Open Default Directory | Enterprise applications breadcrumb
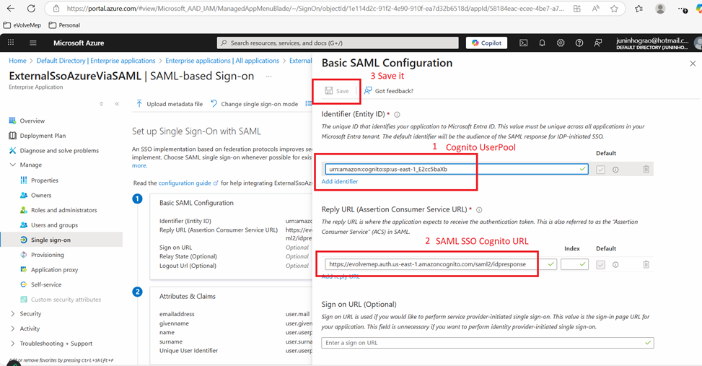 [x=96, y=61]
